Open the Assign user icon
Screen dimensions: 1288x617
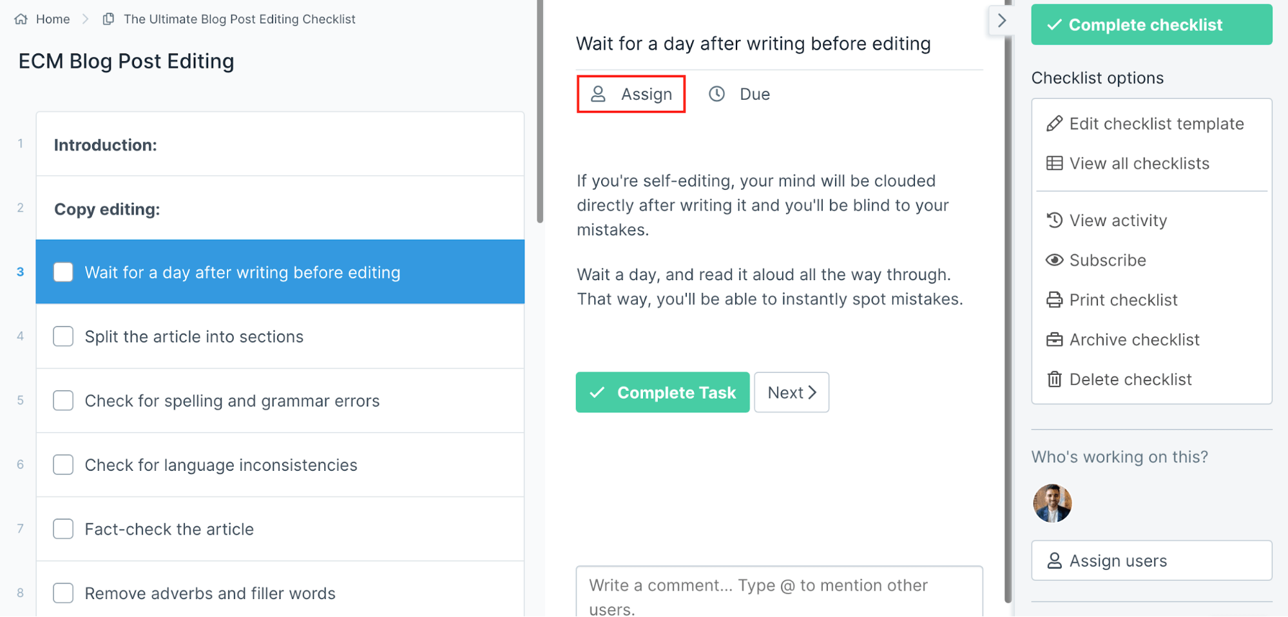click(599, 94)
